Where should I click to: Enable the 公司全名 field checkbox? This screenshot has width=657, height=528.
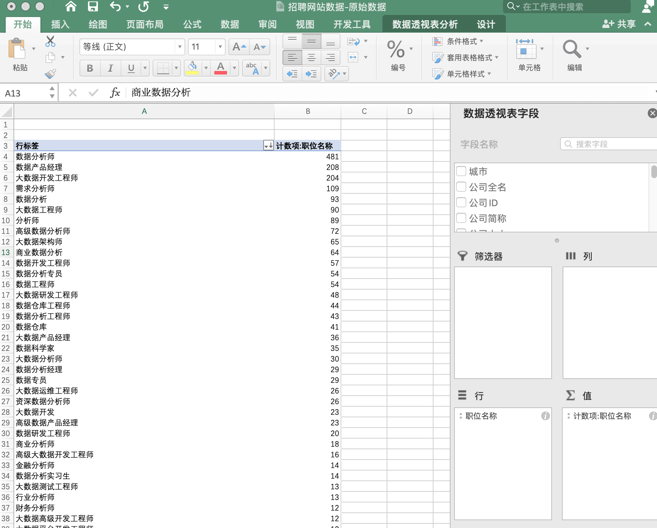click(x=461, y=187)
